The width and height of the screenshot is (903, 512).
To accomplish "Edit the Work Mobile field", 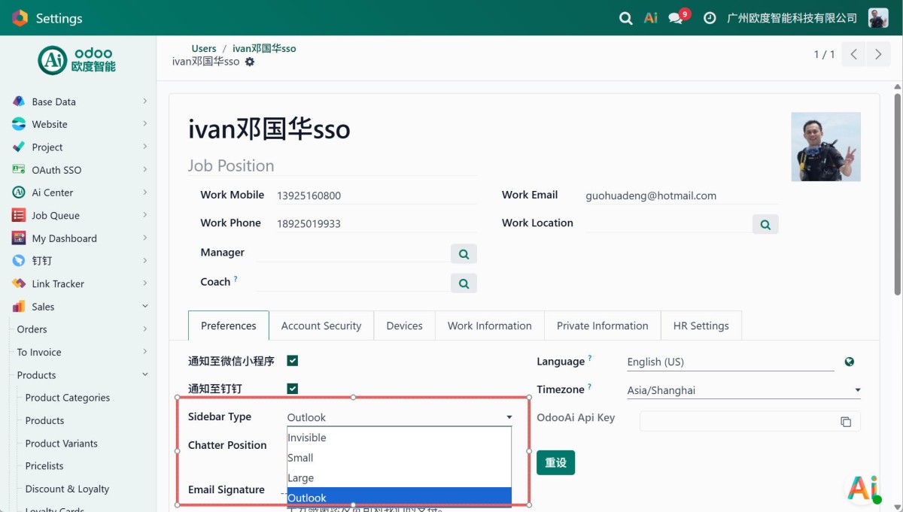I will (x=376, y=195).
